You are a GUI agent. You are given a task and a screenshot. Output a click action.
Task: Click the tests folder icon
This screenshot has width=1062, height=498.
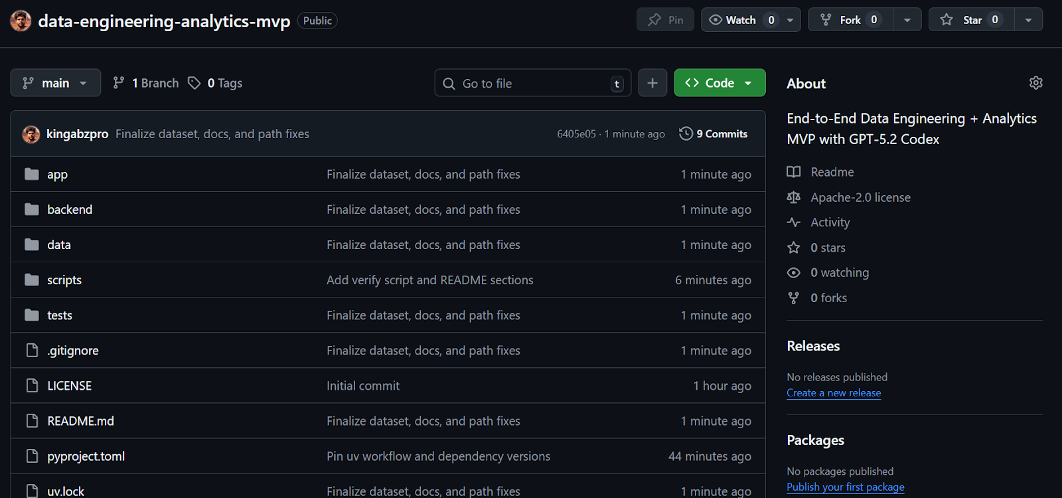coord(32,315)
